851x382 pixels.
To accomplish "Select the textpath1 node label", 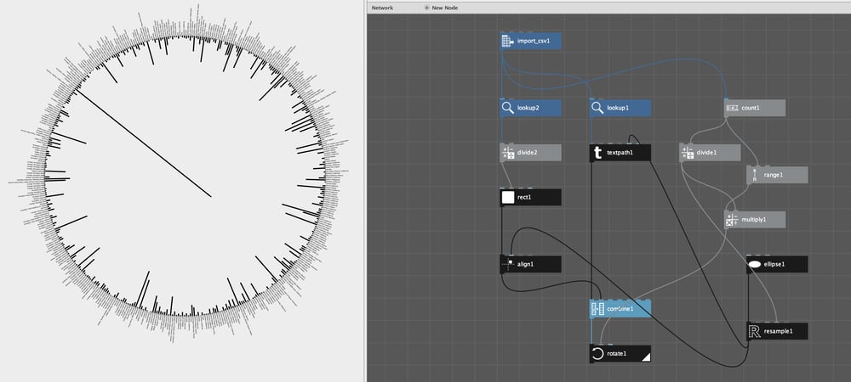I will [x=621, y=153].
